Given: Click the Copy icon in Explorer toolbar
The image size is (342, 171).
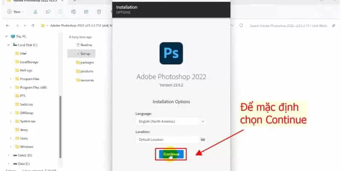Looking at the screenshot, I should pyautogui.click(x=48, y=12).
